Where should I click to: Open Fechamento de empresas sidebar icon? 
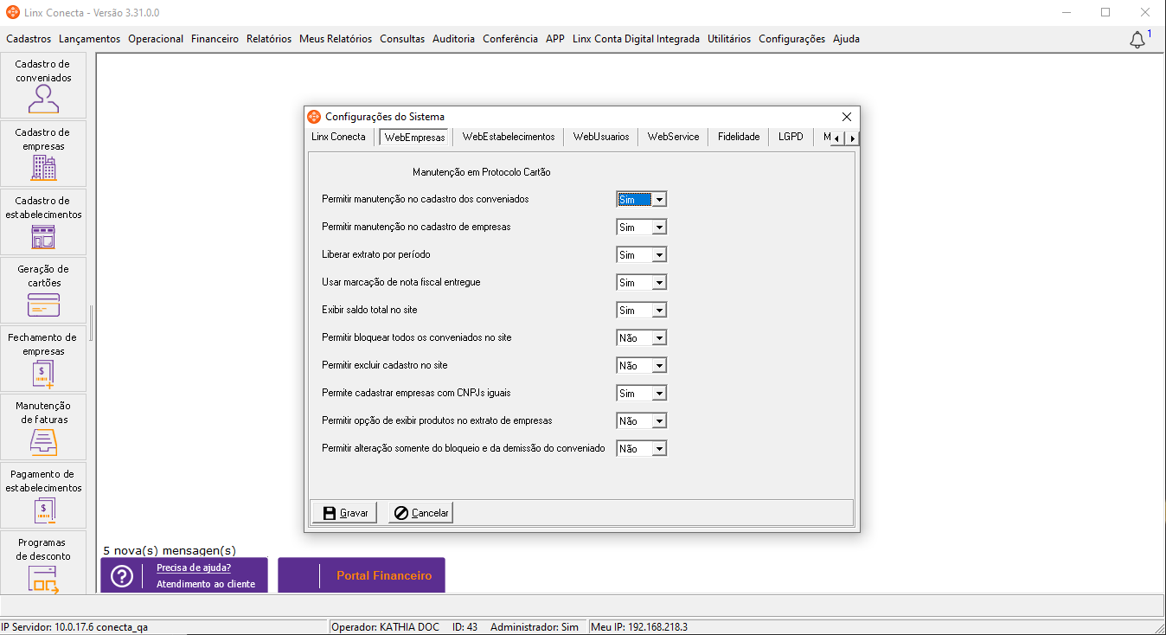(43, 359)
